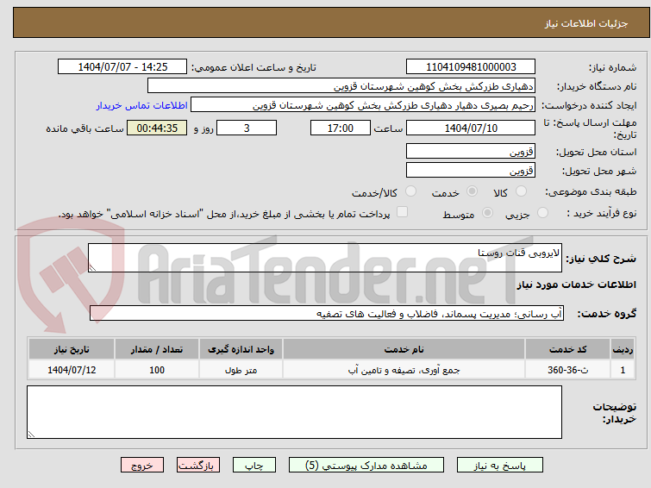
Task: Click the توضیحات خریدار text area
Action: click(x=294, y=412)
